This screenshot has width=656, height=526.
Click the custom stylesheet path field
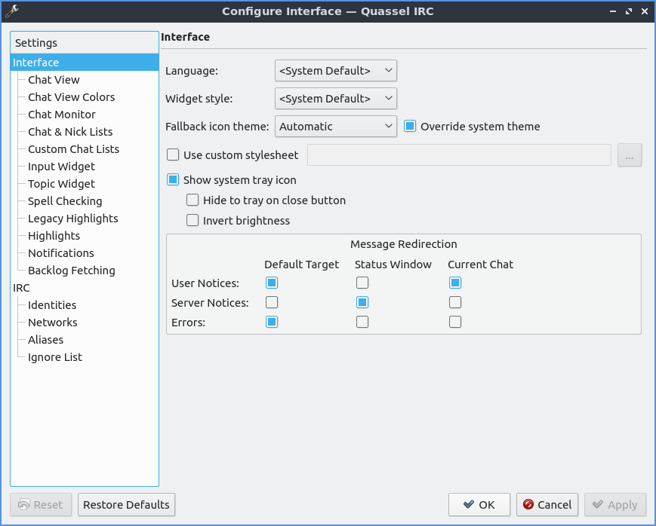point(459,155)
